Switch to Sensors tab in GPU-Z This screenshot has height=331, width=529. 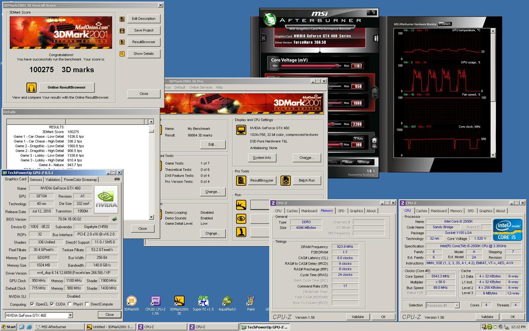[x=36, y=179]
